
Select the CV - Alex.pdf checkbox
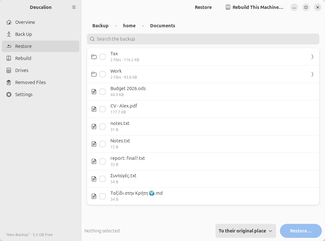point(103,109)
